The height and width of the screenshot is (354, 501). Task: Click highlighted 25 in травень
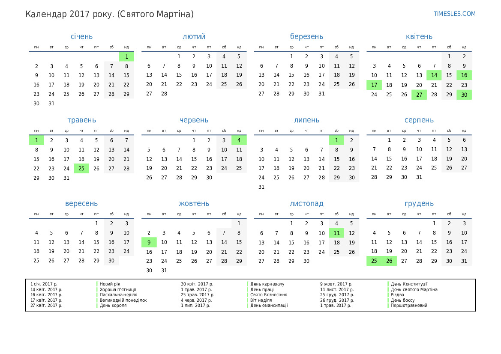point(81,169)
